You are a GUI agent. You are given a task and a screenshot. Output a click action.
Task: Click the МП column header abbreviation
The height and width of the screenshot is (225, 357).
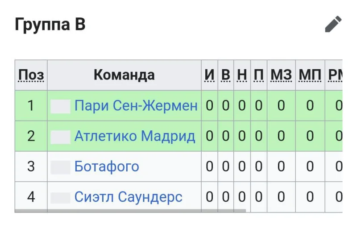pos(310,75)
